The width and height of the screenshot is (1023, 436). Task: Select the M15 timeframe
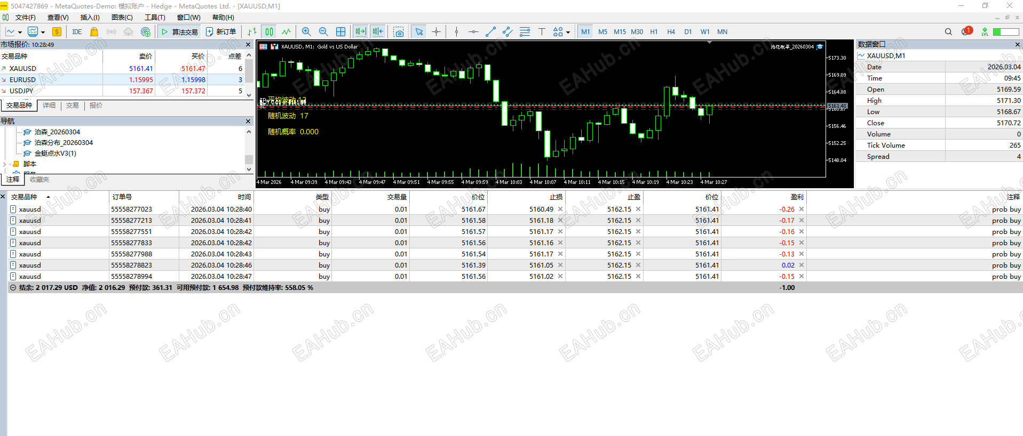(x=620, y=32)
